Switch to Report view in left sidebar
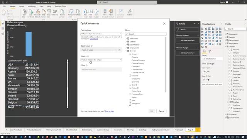247x139 pixels. click(x=3, y=24)
